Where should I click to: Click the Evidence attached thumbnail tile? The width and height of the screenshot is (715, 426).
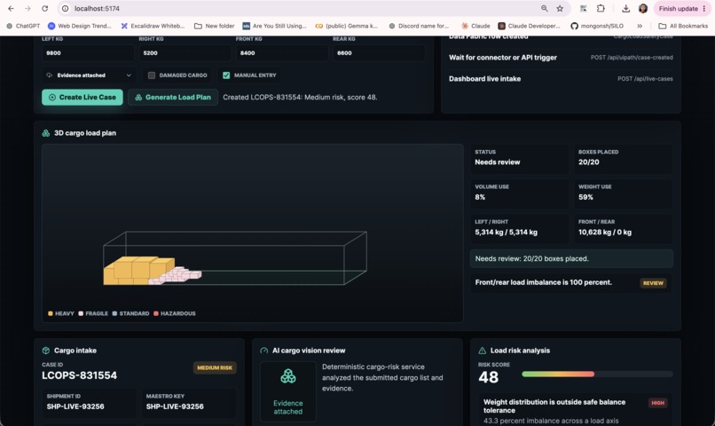[x=287, y=391]
